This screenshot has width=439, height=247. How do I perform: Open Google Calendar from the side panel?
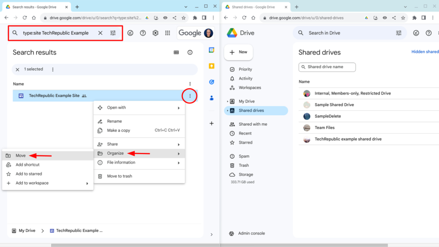pyautogui.click(x=212, y=50)
